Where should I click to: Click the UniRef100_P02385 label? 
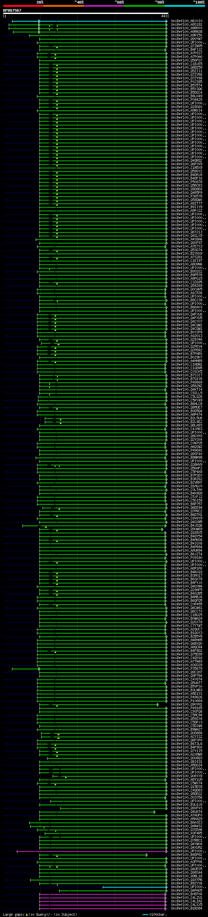[186, 82]
